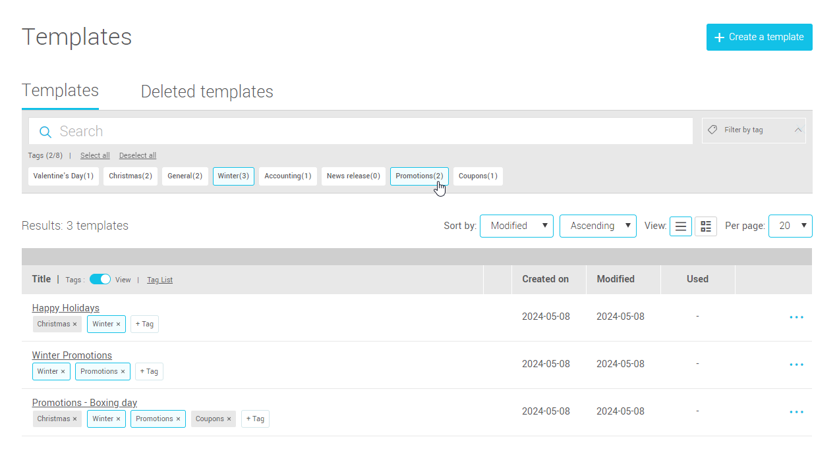Open actions menu for Promotions - Boxing day
This screenshot has height=460, width=839.
pos(796,412)
